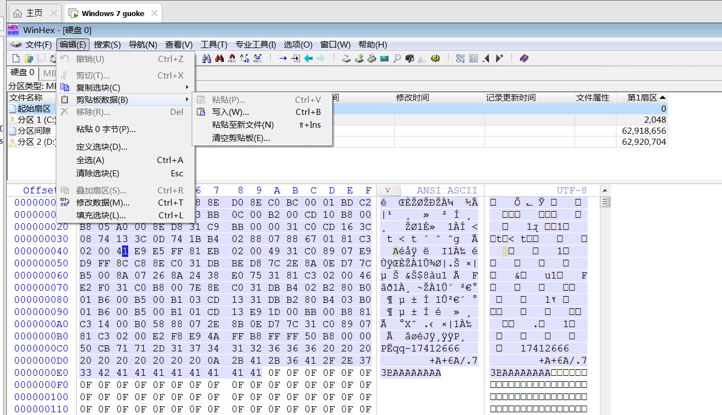Select 填充选块(L)... menu entry
The image size is (722, 415).
[125, 216]
